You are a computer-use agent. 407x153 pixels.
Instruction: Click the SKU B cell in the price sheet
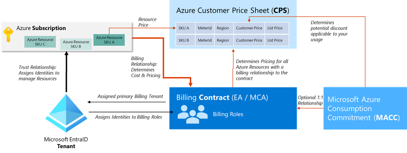click(185, 40)
